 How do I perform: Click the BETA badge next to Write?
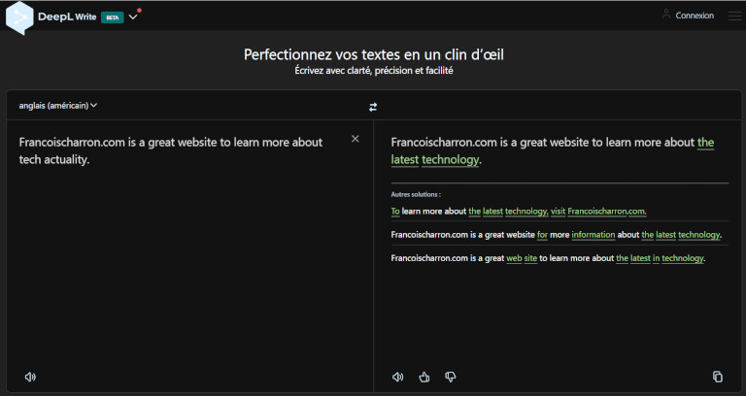[113, 17]
